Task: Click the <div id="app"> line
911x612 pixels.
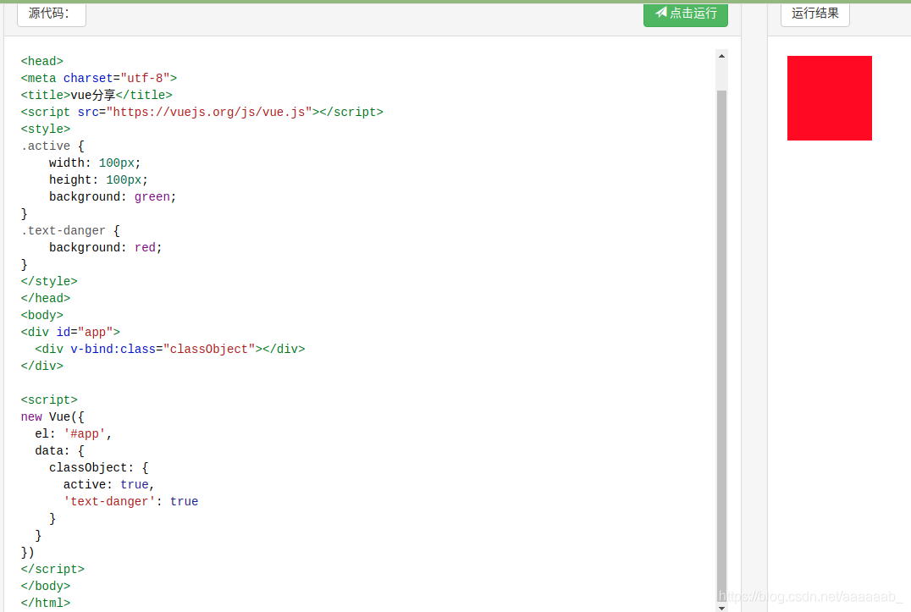Action: pos(70,332)
